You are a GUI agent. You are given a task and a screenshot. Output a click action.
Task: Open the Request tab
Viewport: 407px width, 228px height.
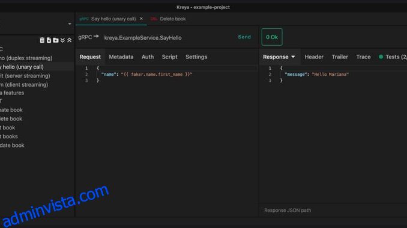(90, 57)
